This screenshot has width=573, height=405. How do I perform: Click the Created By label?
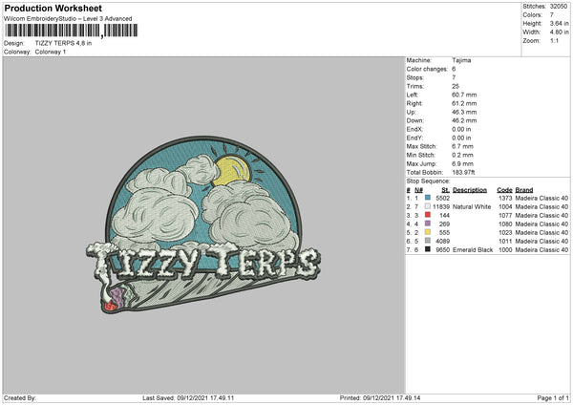point(20,397)
